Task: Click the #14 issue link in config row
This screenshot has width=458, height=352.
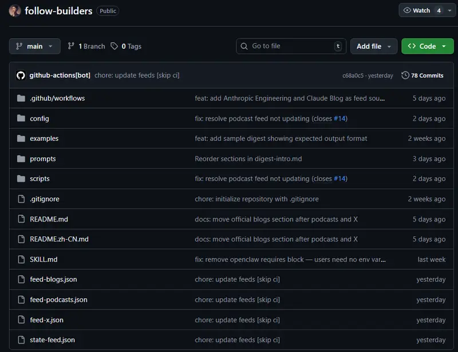Action: point(340,118)
